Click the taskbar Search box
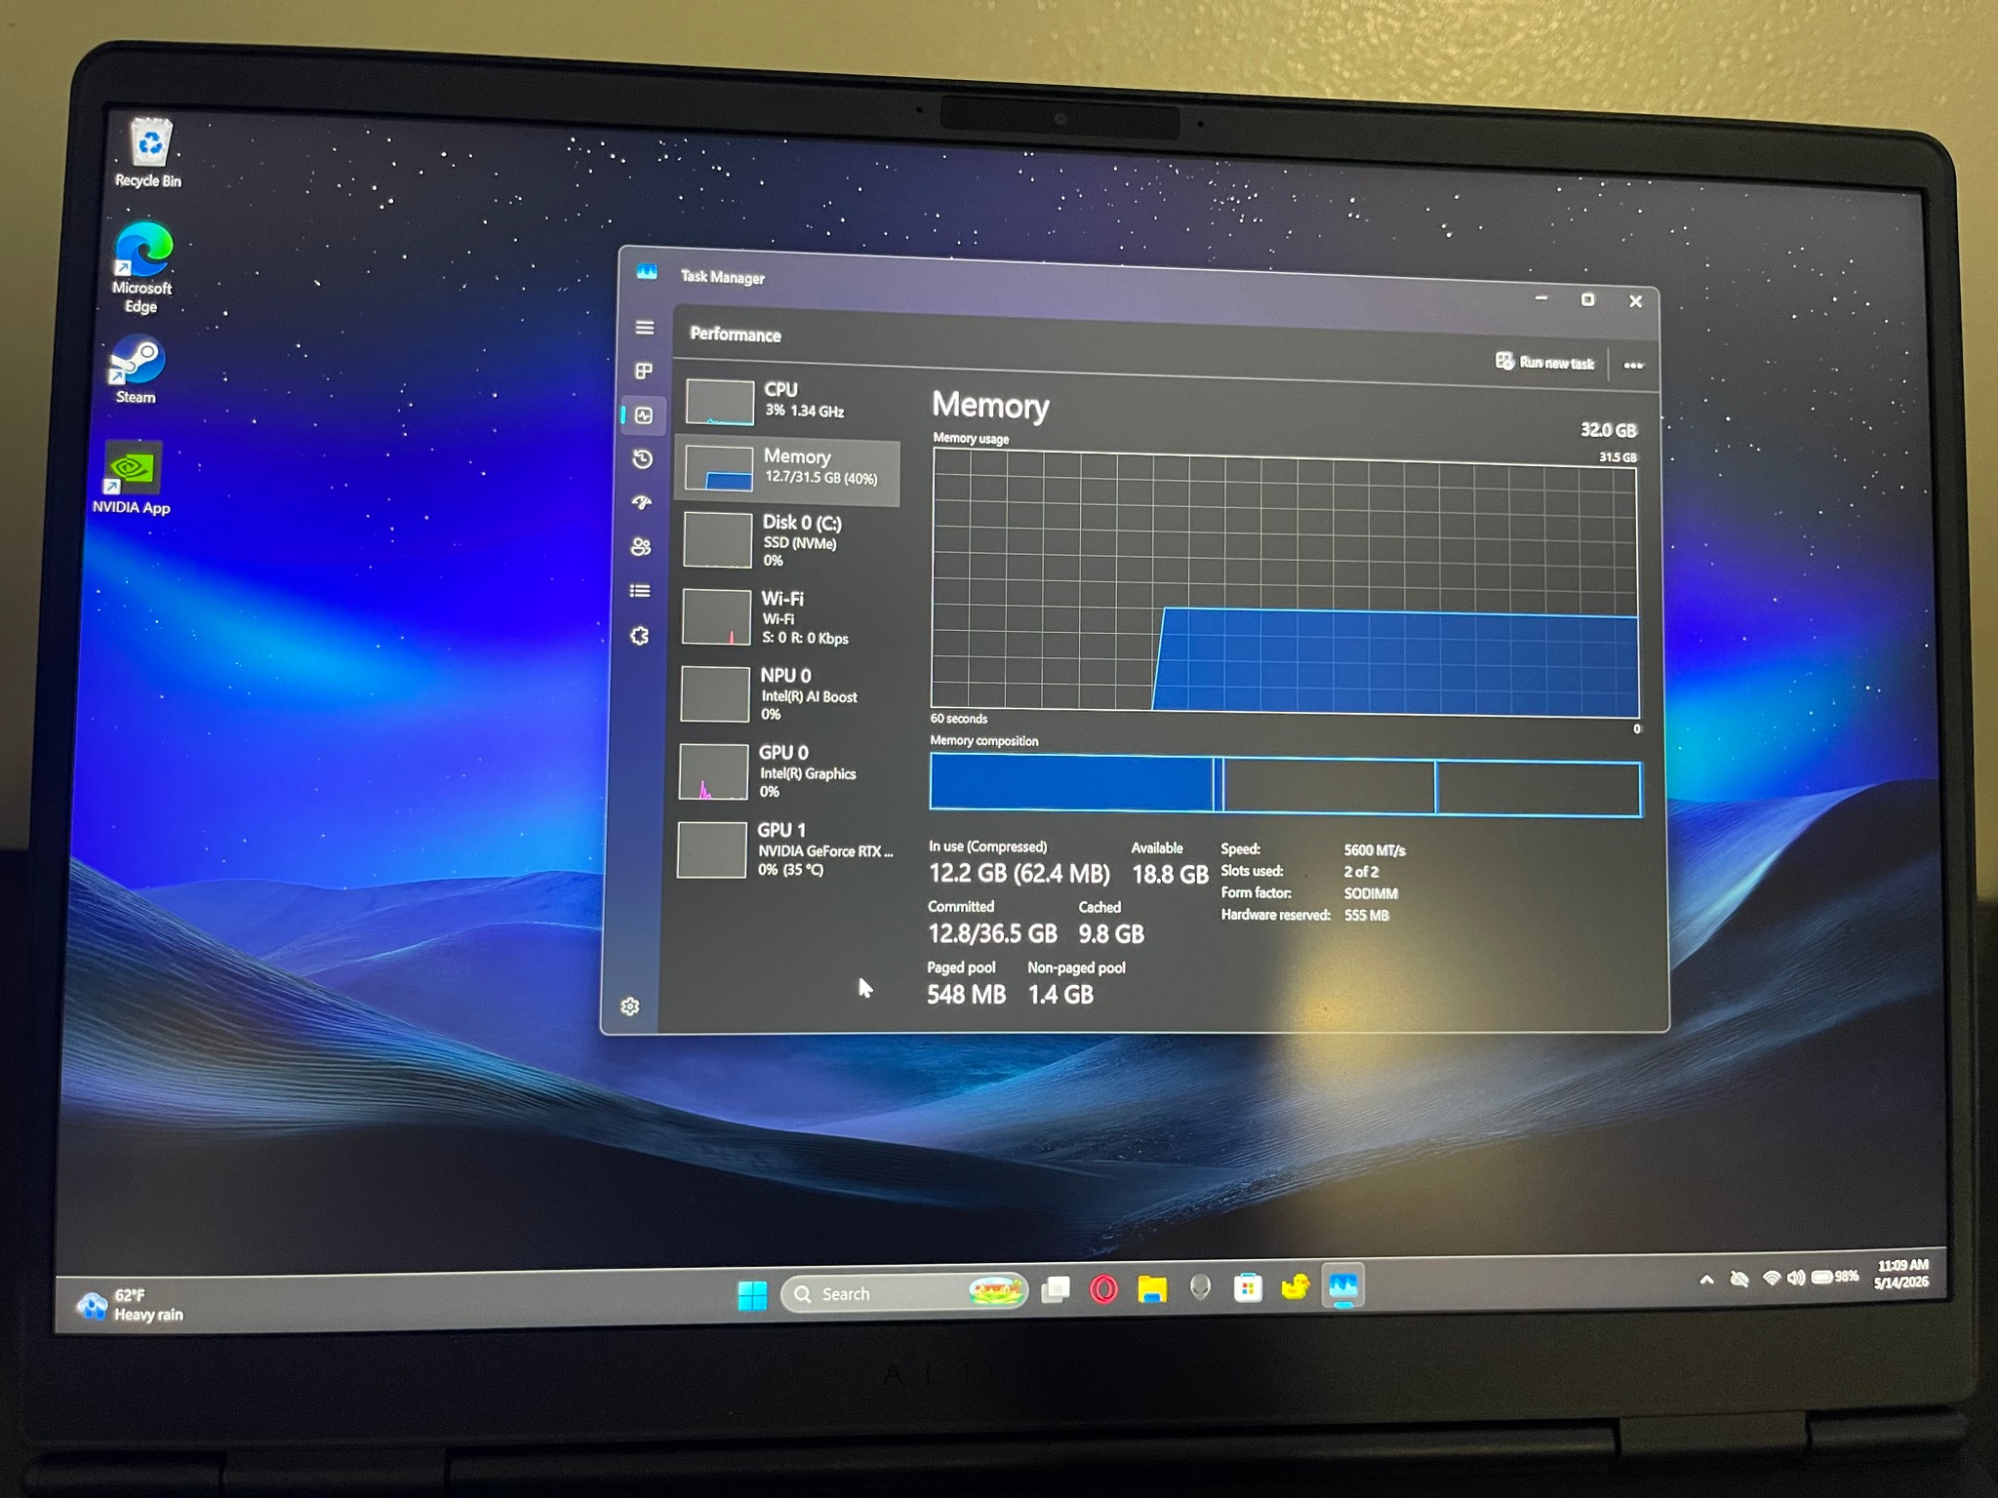 (903, 1292)
